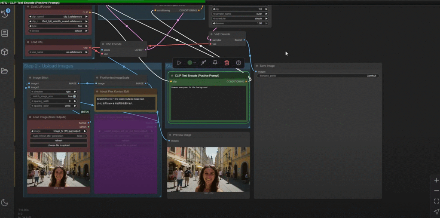The image size is (440, 218).
Task: Click the MASK output port on Load Image
Action: 89,127
